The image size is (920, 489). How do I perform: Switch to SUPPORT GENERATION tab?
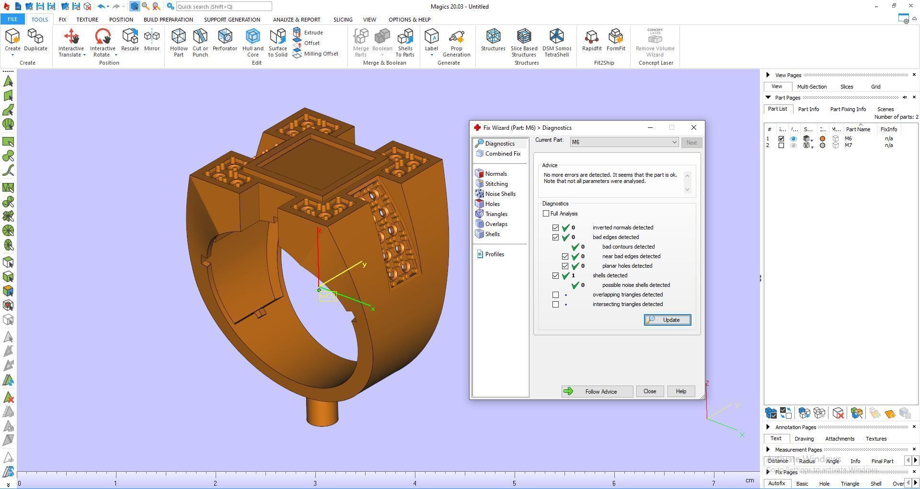coord(232,20)
